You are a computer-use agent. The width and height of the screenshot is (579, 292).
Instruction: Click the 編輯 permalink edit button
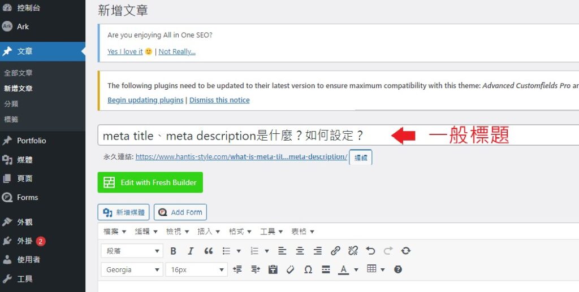360,158
